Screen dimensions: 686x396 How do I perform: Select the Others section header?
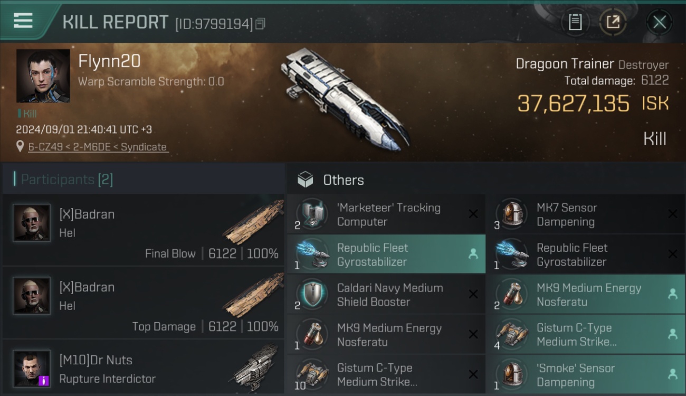point(344,180)
